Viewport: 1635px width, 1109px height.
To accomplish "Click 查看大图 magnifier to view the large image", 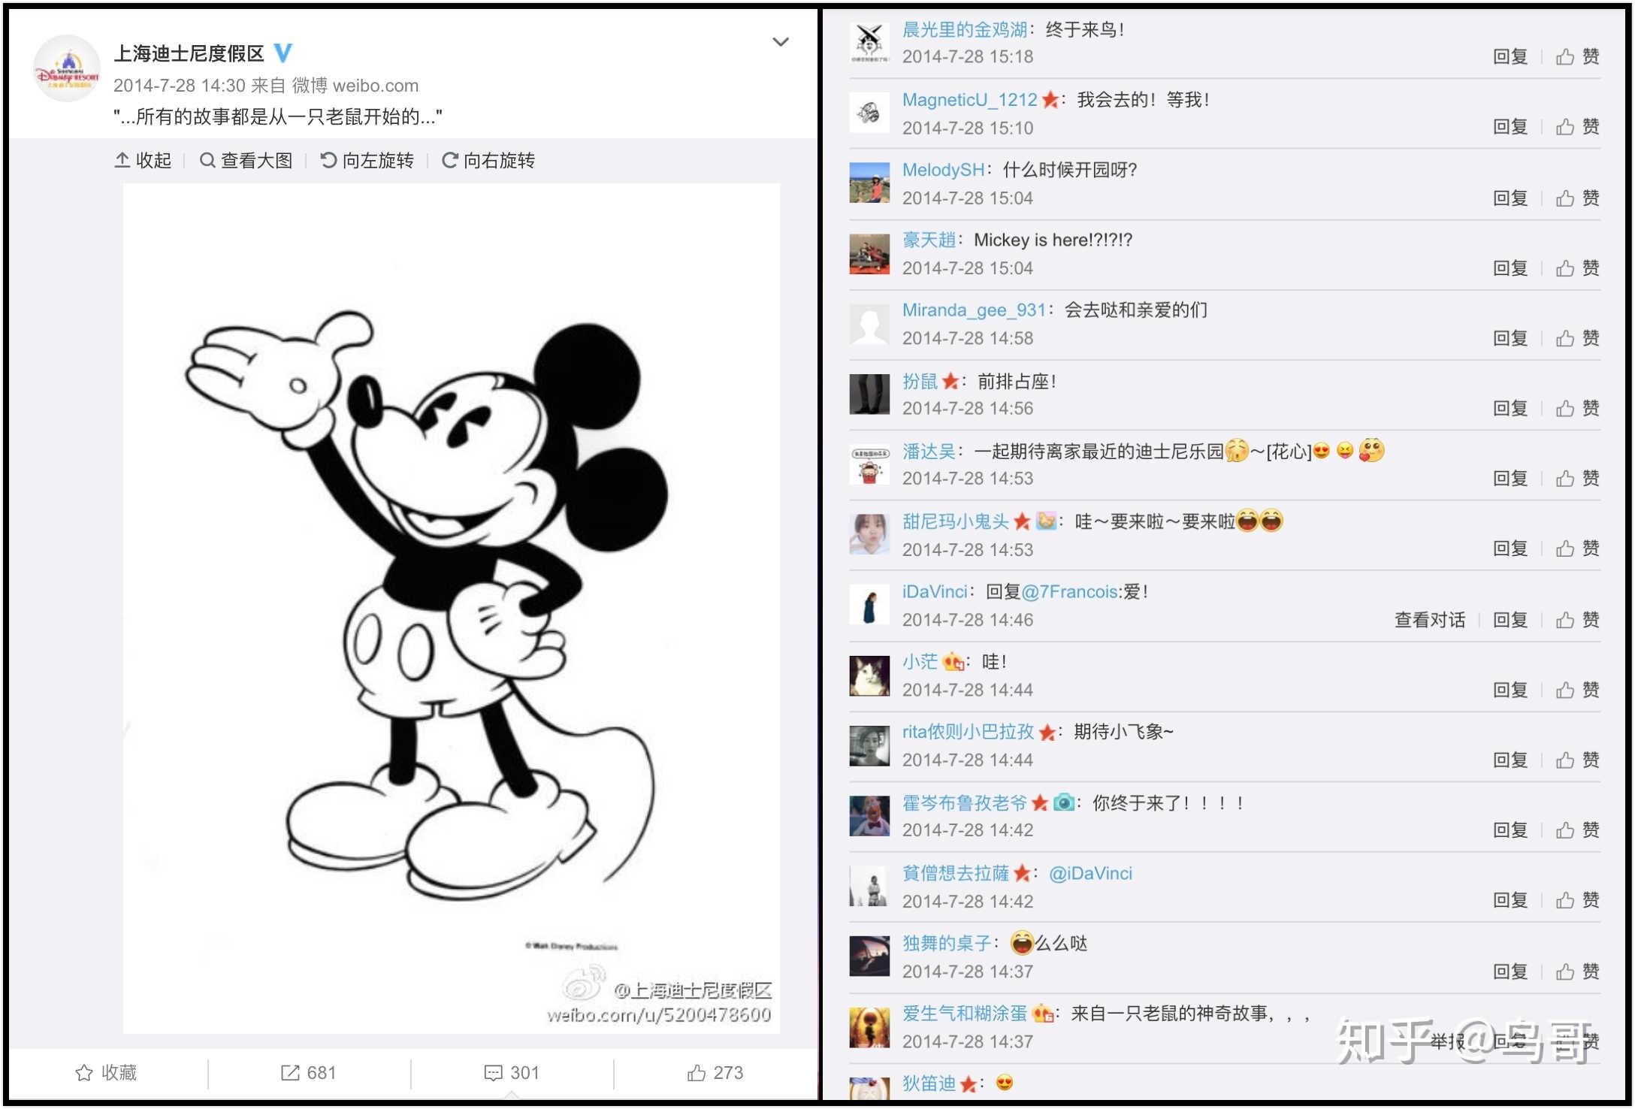I will pyautogui.click(x=246, y=160).
